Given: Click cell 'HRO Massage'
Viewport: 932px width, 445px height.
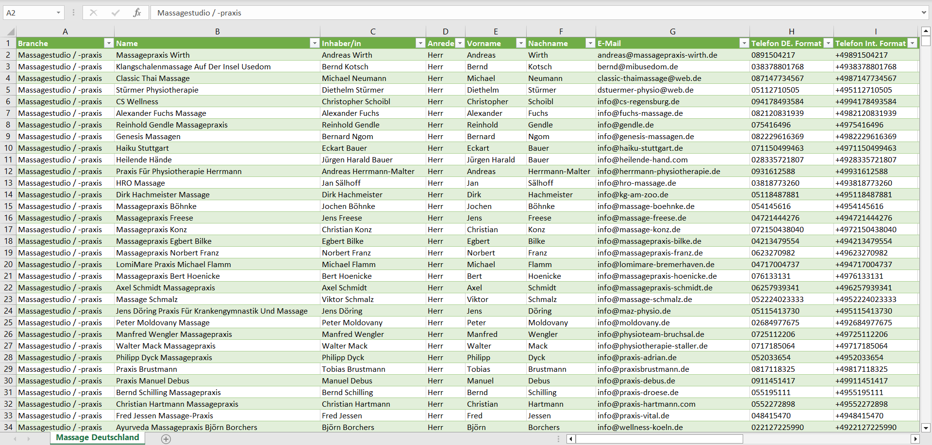Looking at the screenshot, I should coord(217,183).
